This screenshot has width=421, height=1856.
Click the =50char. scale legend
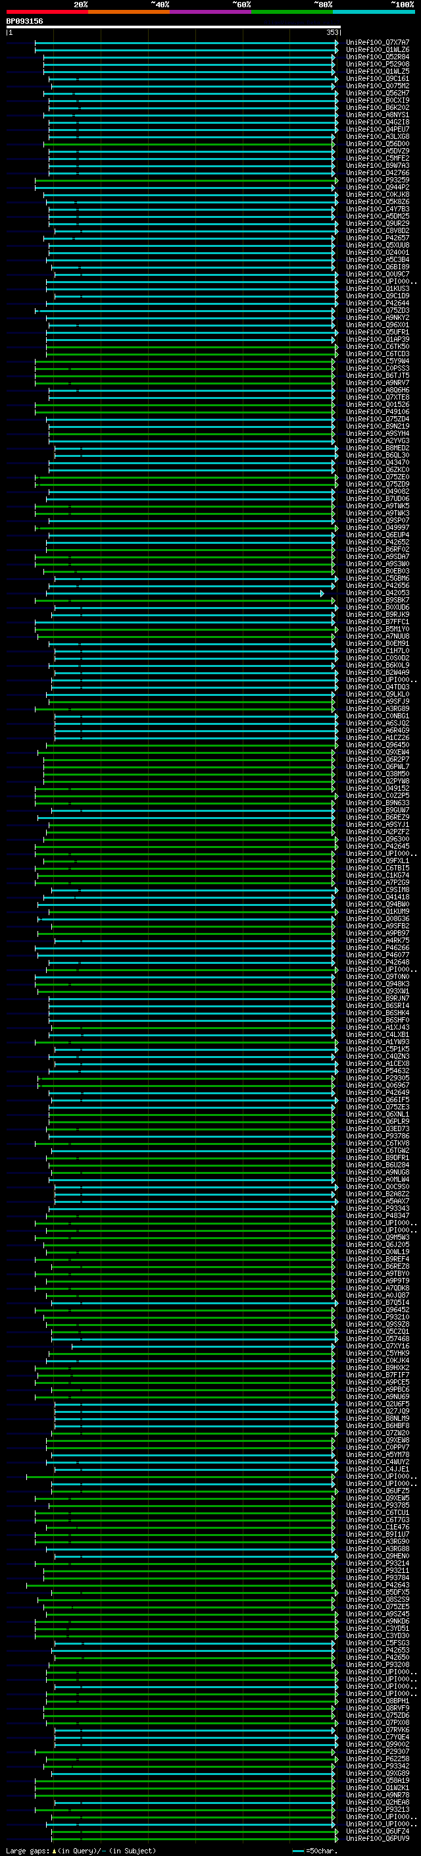[x=315, y=1850]
